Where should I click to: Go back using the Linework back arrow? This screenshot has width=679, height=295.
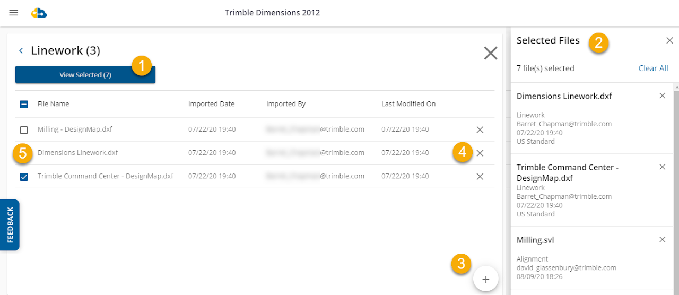click(21, 51)
